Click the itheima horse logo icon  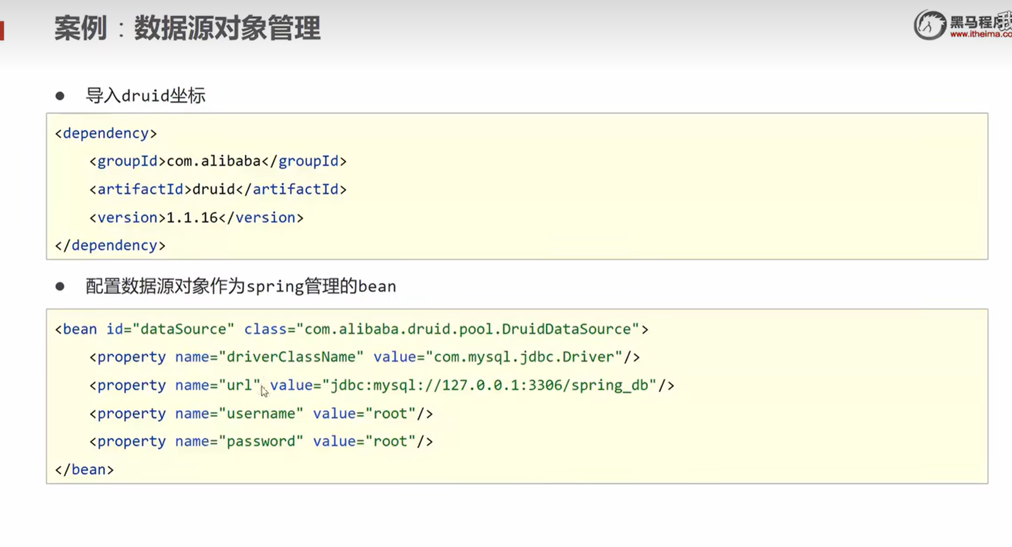click(930, 25)
